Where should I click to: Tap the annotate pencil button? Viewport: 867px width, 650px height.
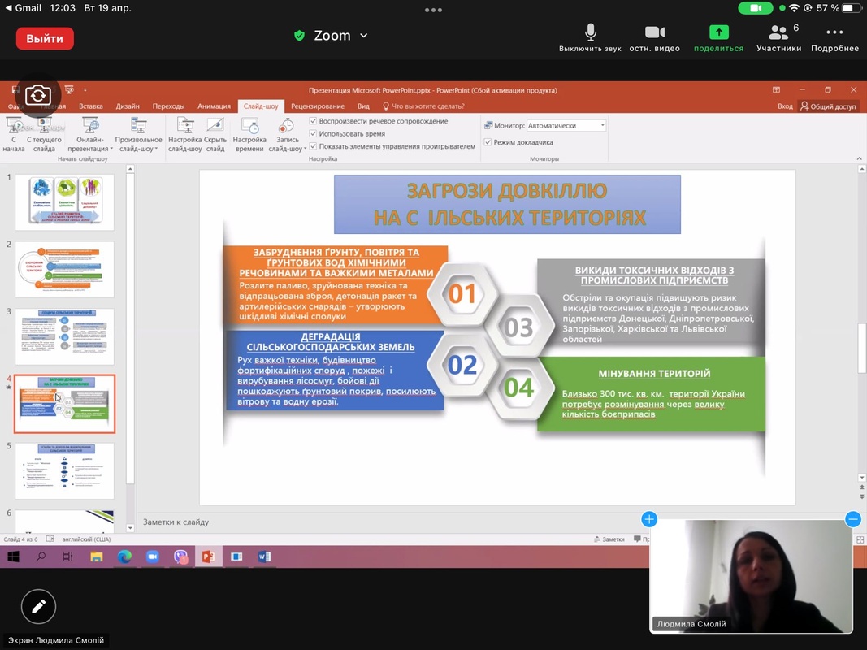point(38,607)
